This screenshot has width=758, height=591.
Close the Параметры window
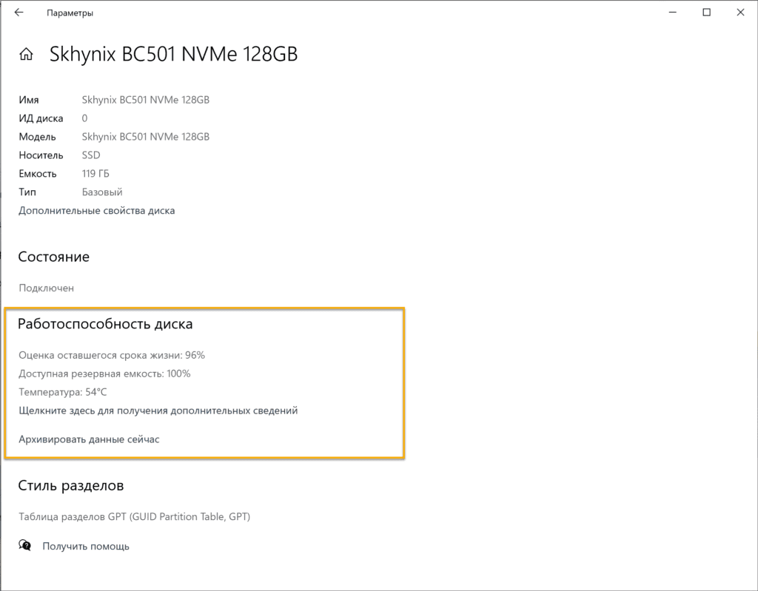pyautogui.click(x=740, y=13)
